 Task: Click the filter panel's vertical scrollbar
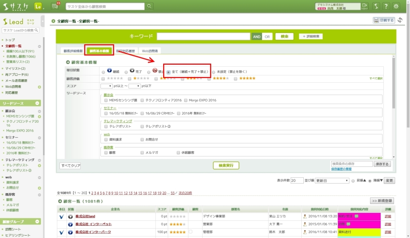click(x=394, y=107)
